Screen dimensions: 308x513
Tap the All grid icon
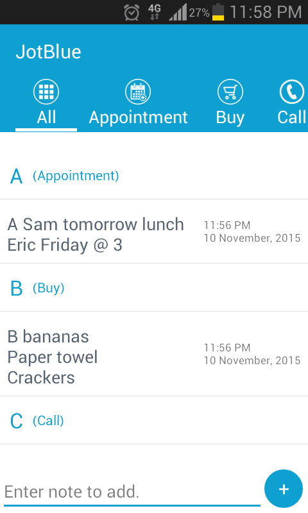point(46,92)
